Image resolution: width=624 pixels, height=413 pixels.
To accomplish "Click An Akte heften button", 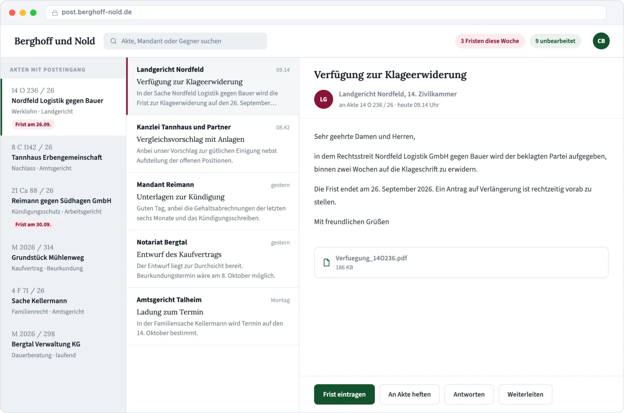I will click(x=409, y=394).
